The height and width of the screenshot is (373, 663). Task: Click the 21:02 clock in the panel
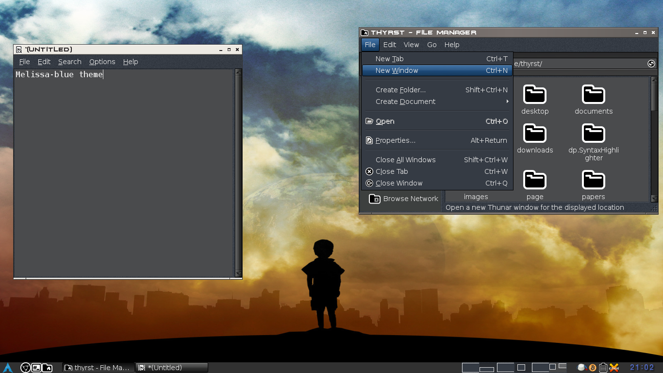pos(642,368)
